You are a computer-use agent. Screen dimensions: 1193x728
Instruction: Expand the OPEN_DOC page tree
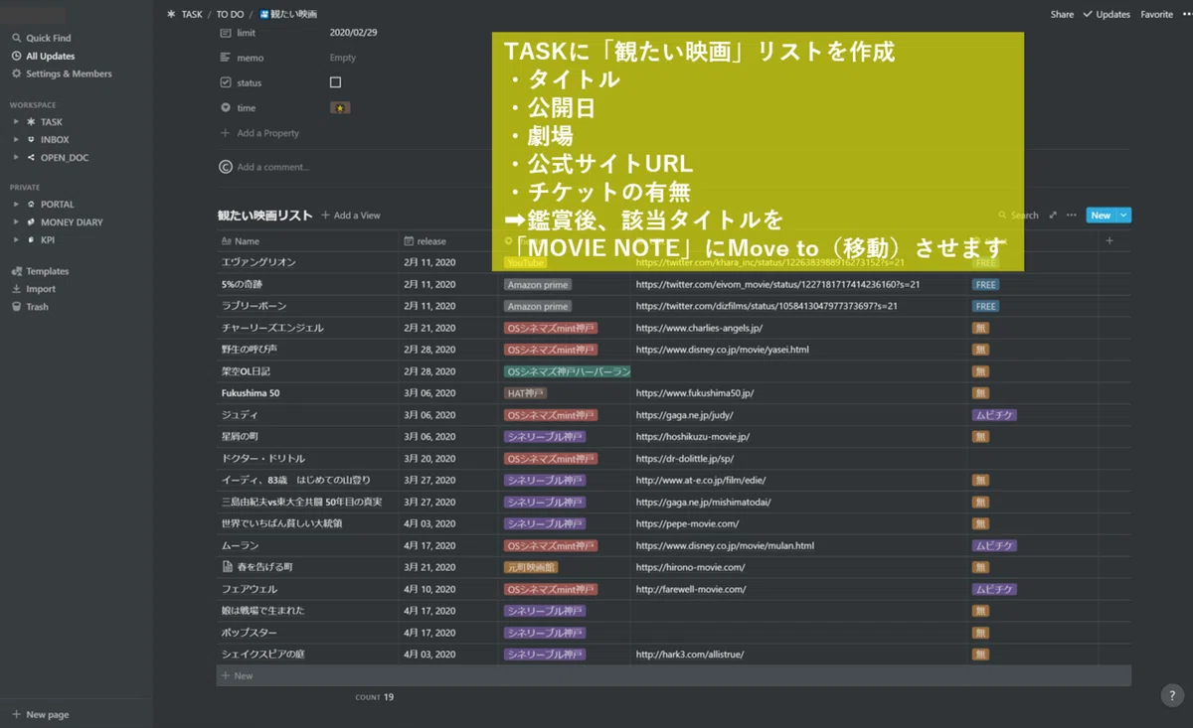[x=16, y=158]
